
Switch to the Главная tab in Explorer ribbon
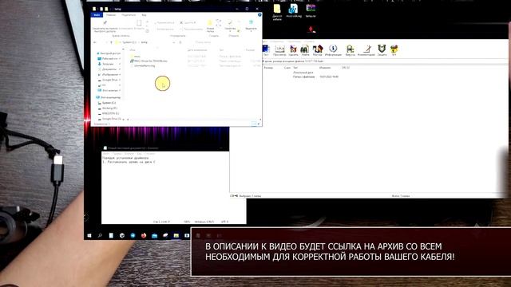(x=111, y=15)
